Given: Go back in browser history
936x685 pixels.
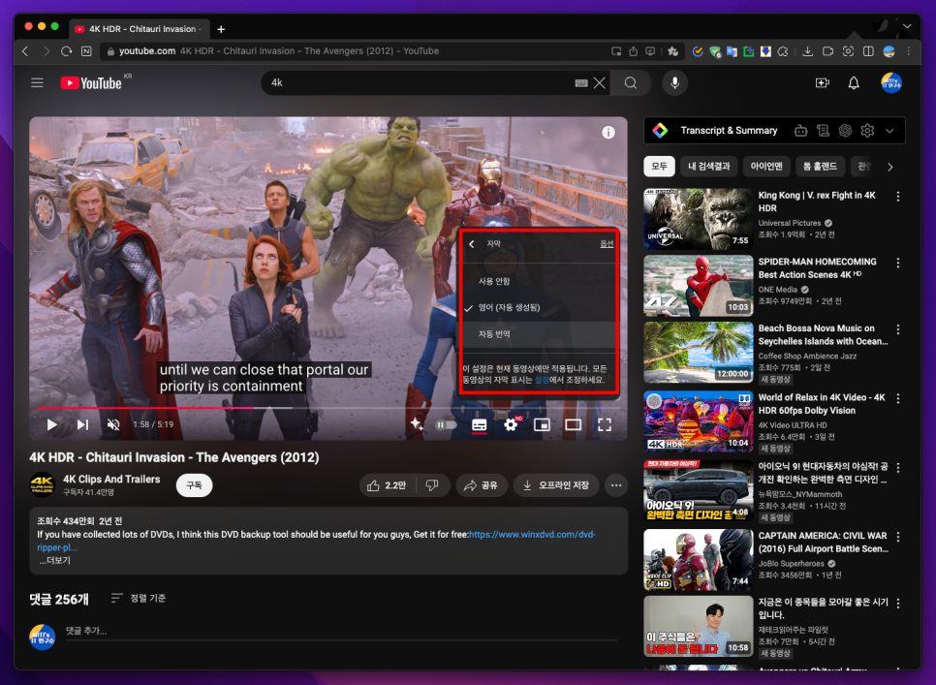Looking at the screenshot, I should point(25,51).
